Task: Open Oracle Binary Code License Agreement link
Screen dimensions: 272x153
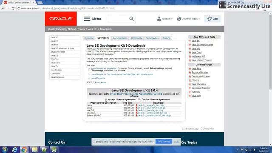Action: 136,94
